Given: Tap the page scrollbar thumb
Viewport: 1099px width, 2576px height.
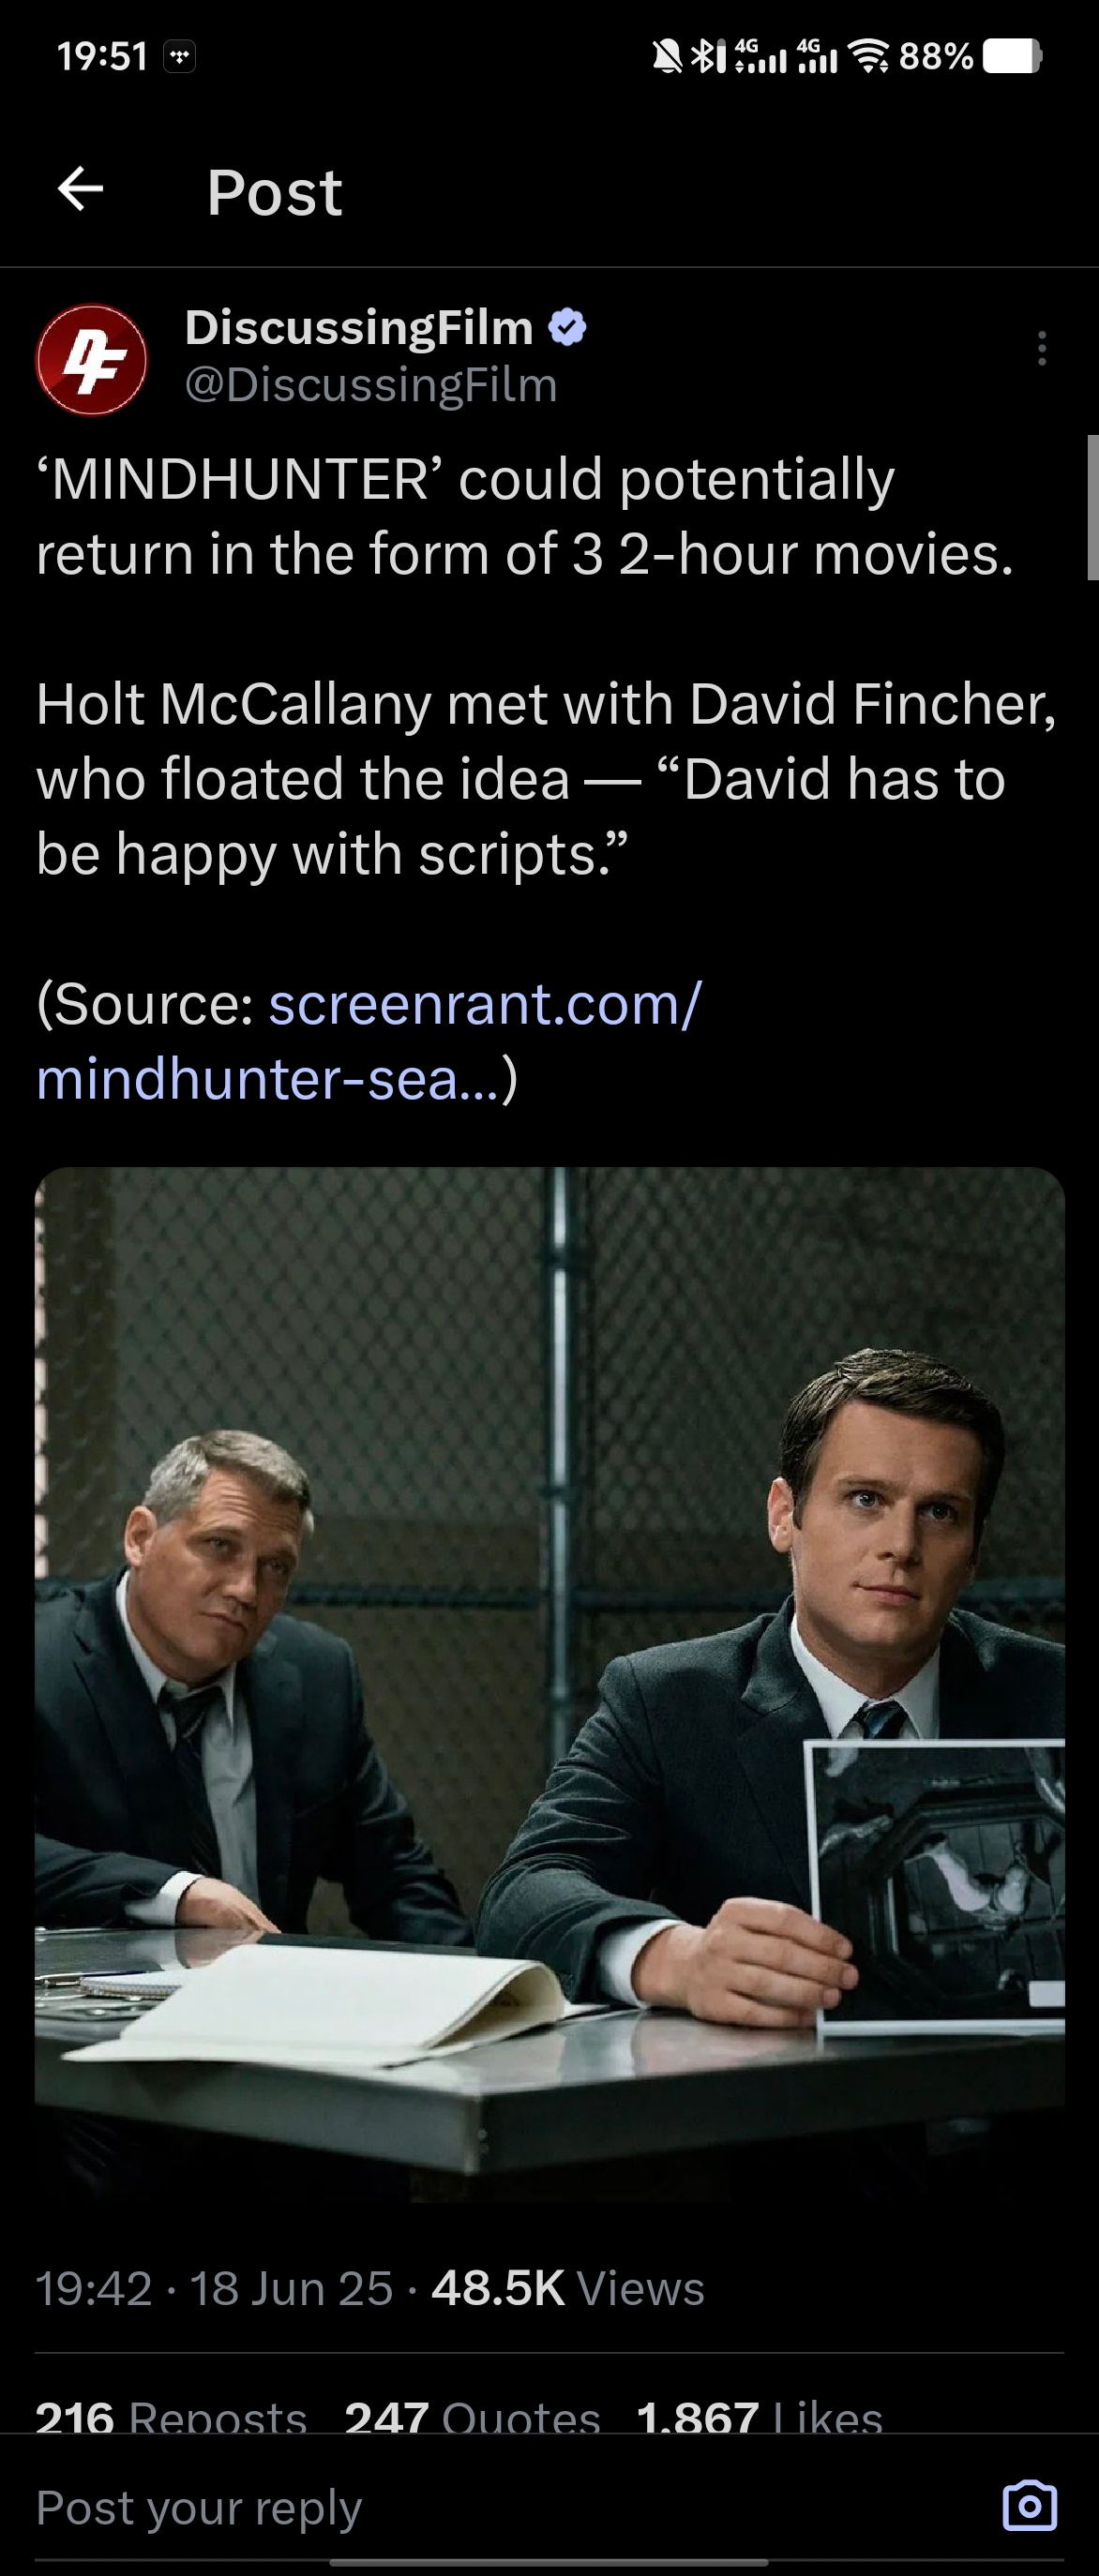Looking at the screenshot, I should pos(1092,507).
